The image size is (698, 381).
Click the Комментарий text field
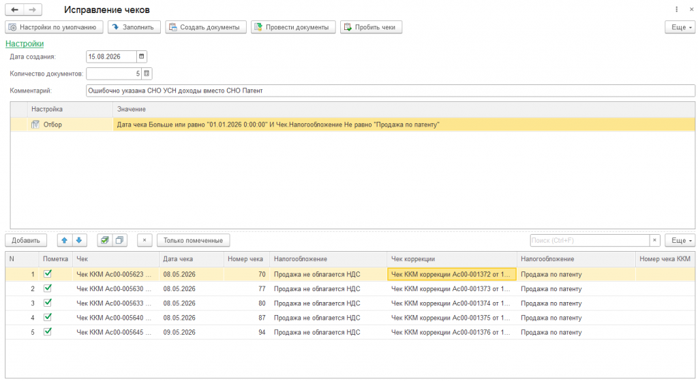pyautogui.click(x=391, y=90)
